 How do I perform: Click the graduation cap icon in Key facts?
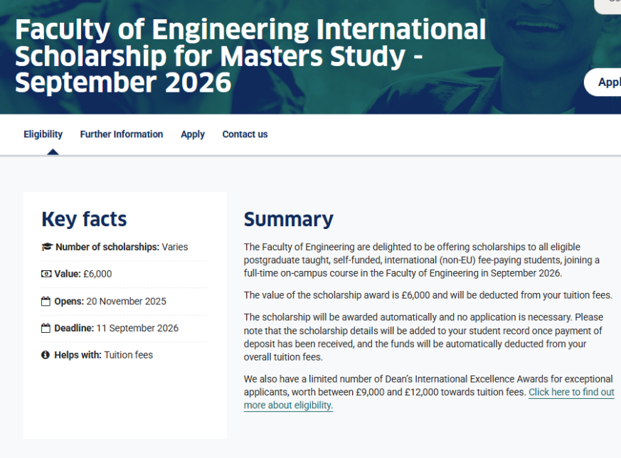click(x=47, y=247)
